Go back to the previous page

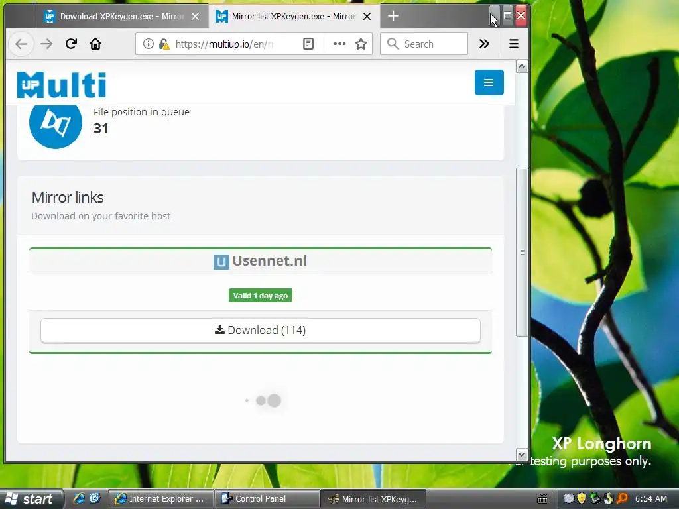click(21, 44)
